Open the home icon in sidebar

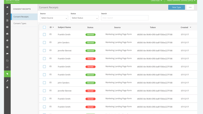pyautogui.click(x=7, y=7)
